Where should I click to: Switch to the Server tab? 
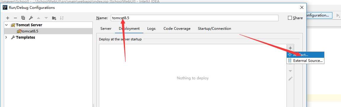(106, 29)
